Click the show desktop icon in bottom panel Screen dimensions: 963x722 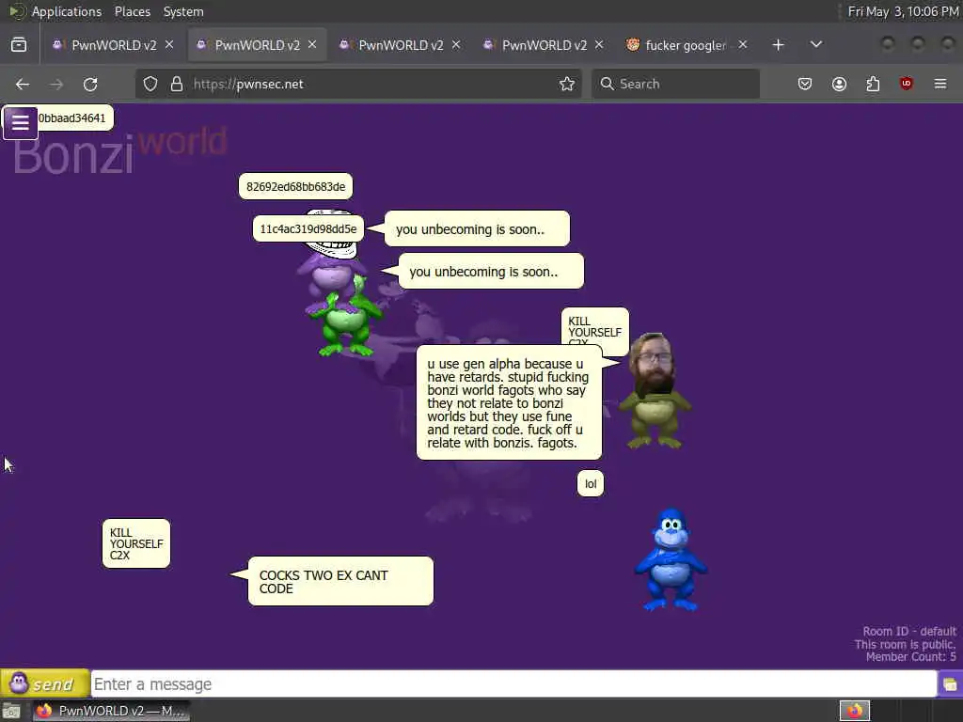coord(11,711)
